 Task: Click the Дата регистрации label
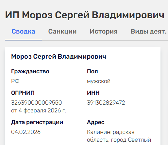pos(37,123)
